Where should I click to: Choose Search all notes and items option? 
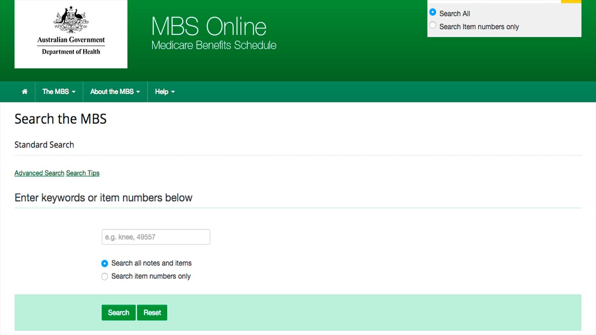105,263
